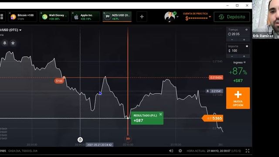
Task: Click the $100 trade entry marker
Action: [x=59, y=81]
